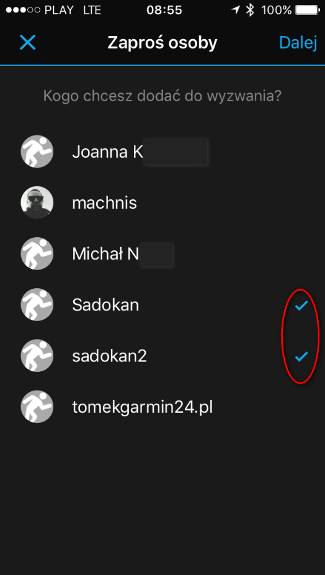Select Joanna K for the challenge

point(162,152)
